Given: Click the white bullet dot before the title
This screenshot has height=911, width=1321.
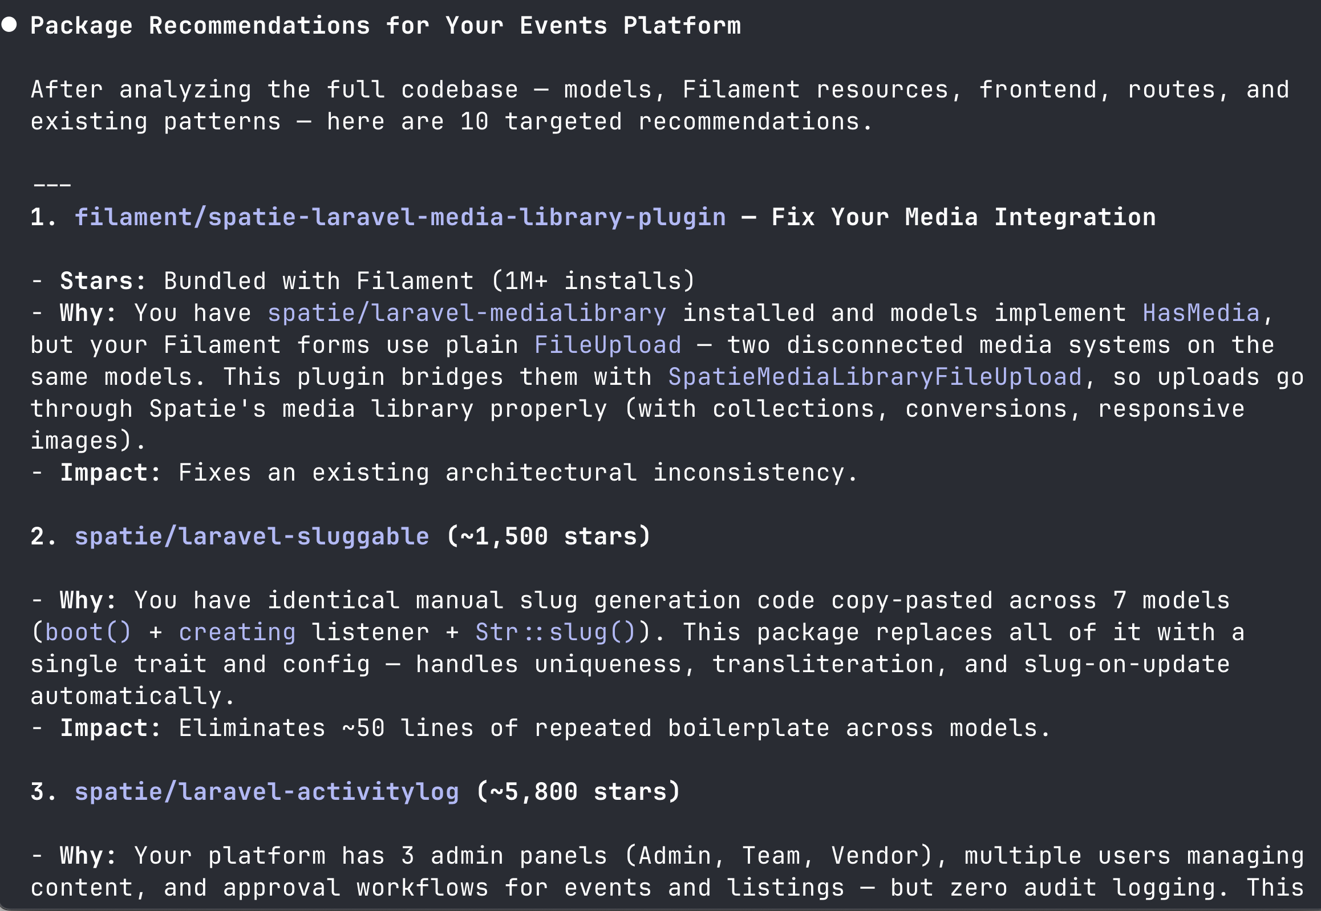Looking at the screenshot, I should 9,25.
